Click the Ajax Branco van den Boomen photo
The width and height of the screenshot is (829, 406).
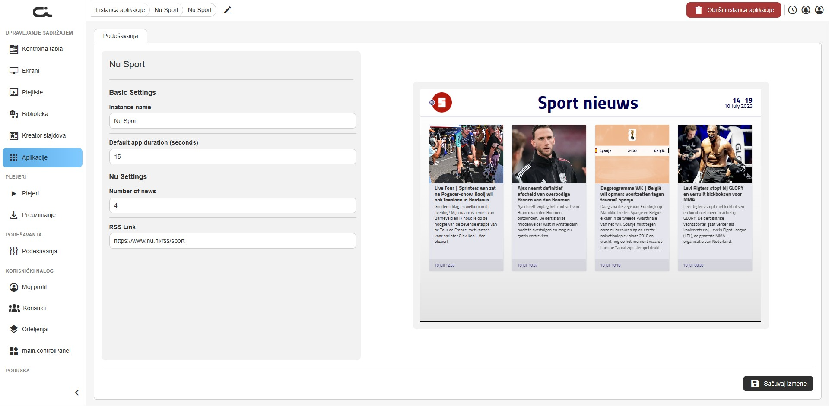click(x=549, y=154)
